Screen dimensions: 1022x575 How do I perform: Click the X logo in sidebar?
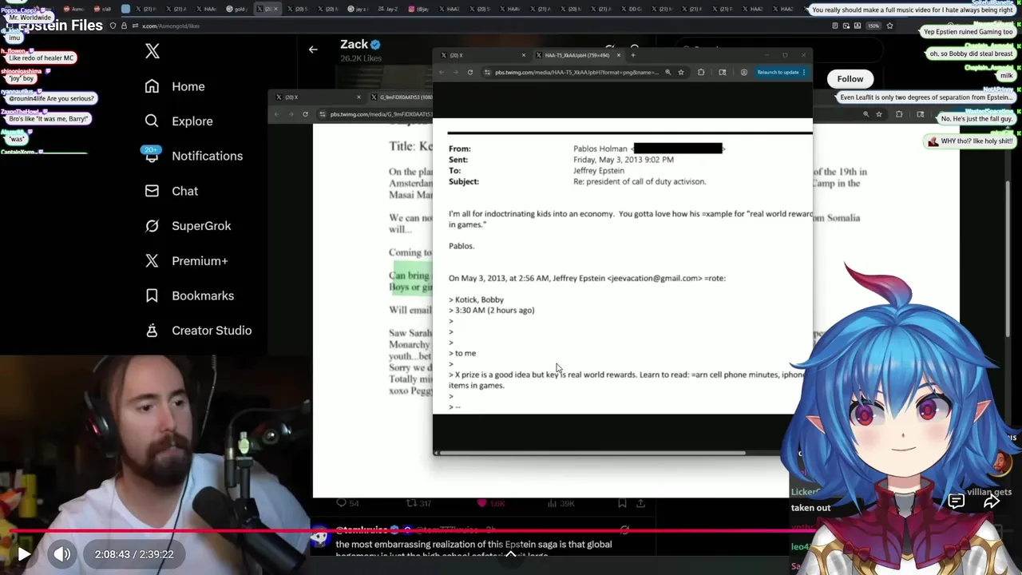153,52
